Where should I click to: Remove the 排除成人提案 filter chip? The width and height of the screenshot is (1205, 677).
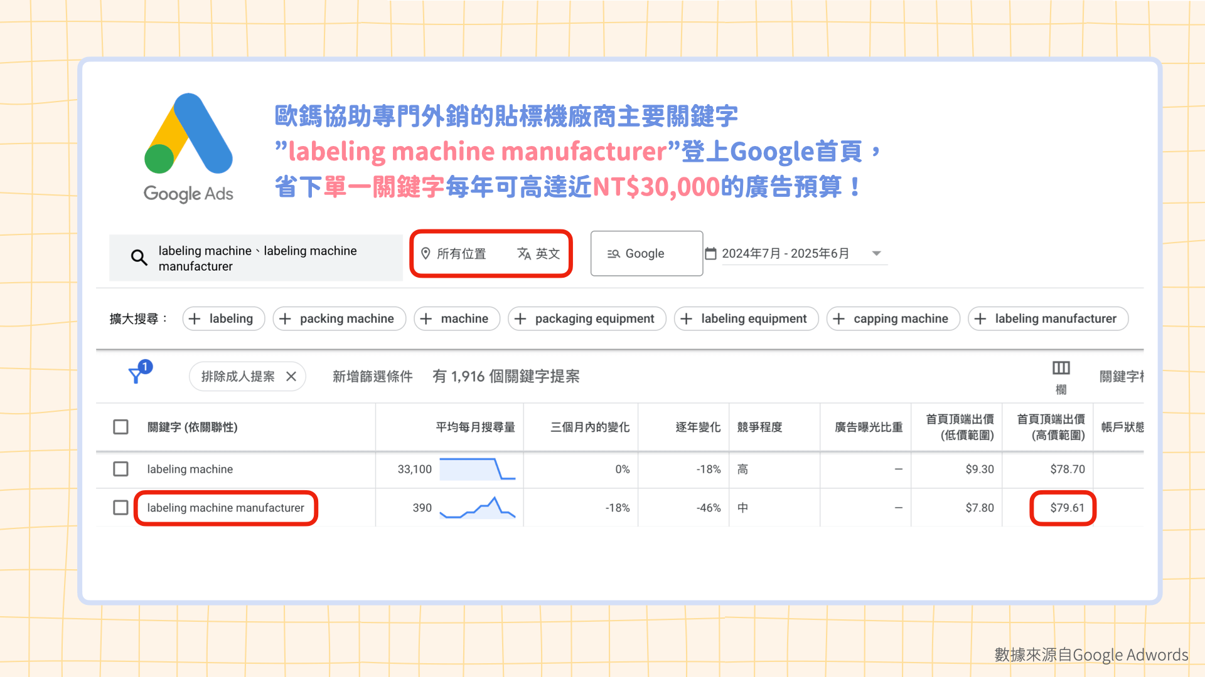[x=291, y=376]
